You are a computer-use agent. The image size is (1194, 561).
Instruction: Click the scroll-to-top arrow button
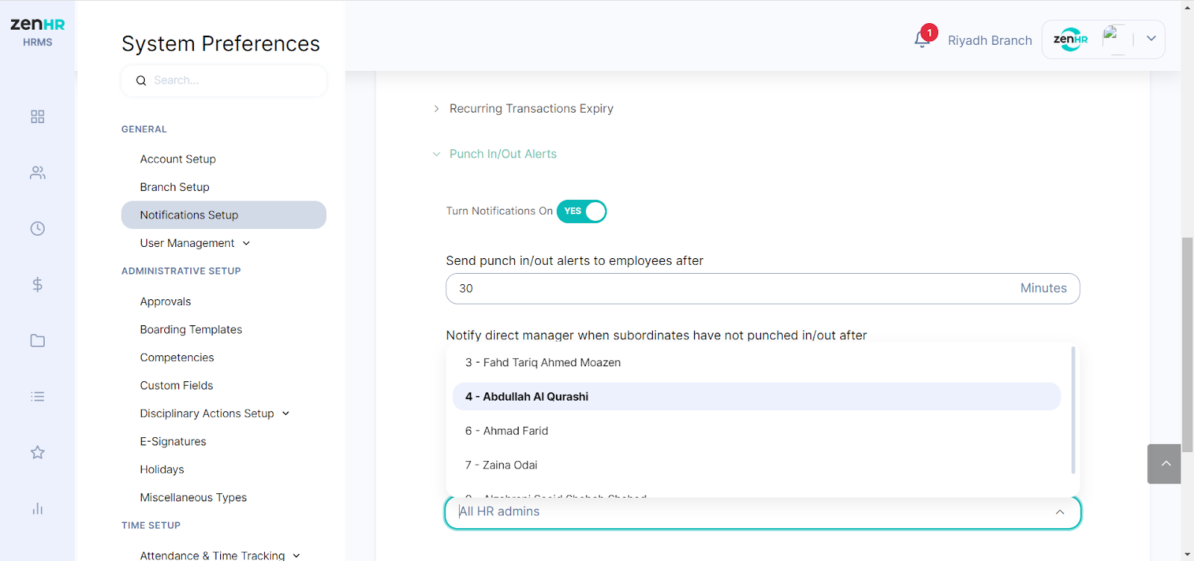click(x=1164, y=464)
